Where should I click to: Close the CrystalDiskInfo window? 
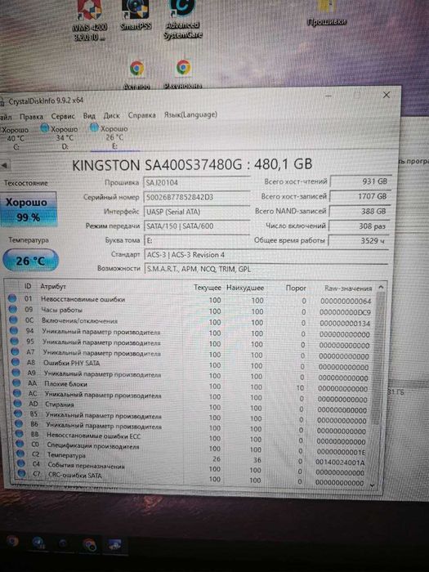click(x=387, y=96)
